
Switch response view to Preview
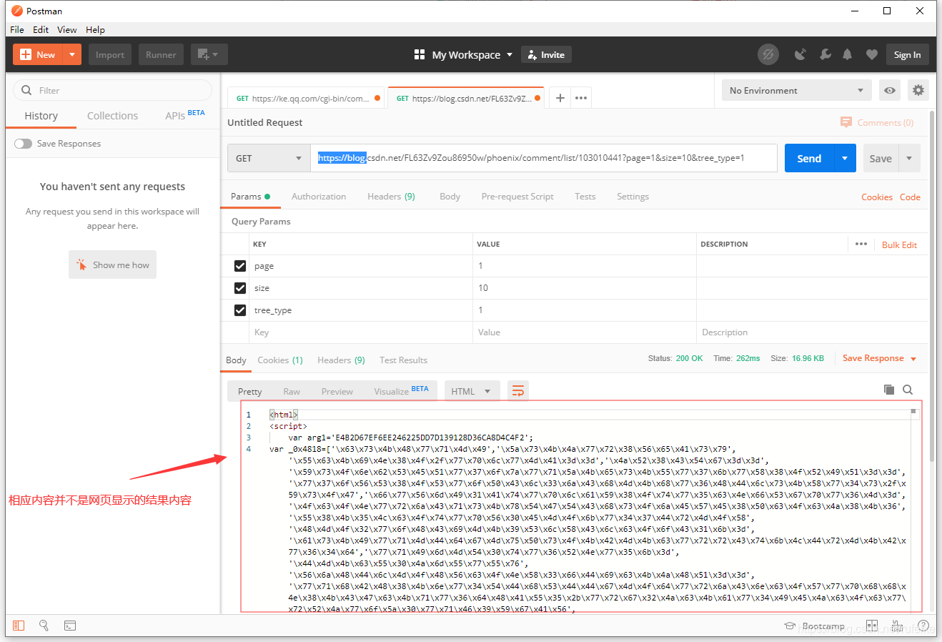pos(337,391)
